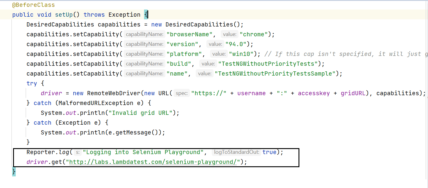Select the "94.0" version string
428x188 pixels.
tap(236, 44)
